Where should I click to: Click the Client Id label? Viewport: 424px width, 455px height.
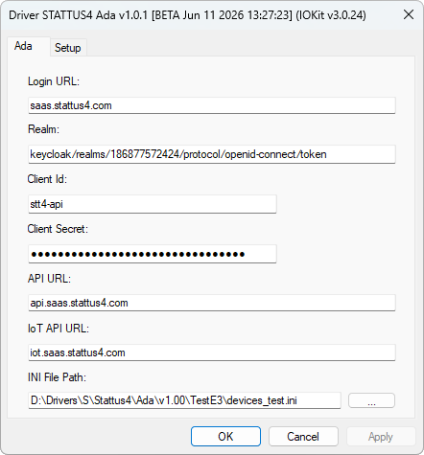tap(47, 179)
